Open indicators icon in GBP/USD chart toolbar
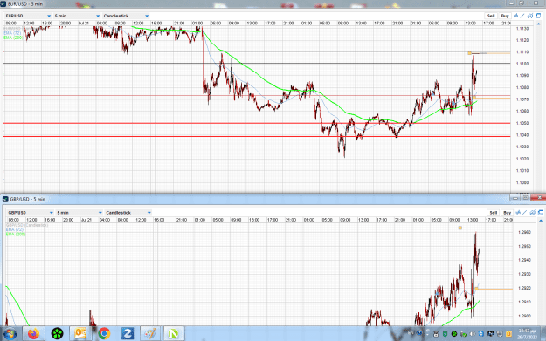 [518, 213]
